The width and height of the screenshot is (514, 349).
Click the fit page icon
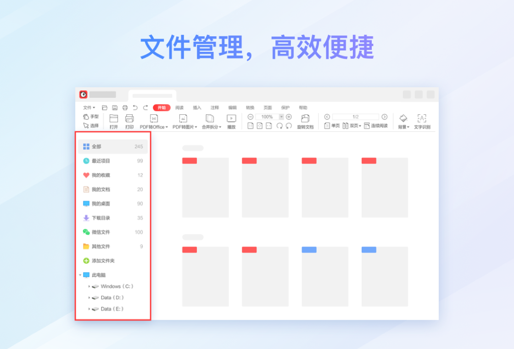(260, 126)
